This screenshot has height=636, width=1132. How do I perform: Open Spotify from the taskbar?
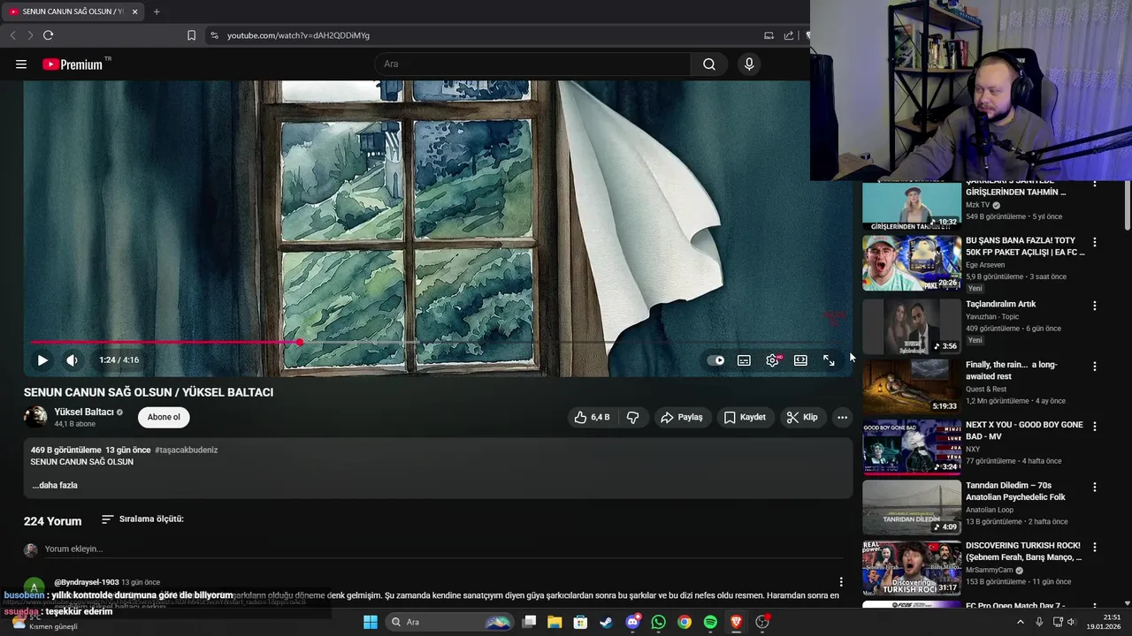[x=710, y=622]
